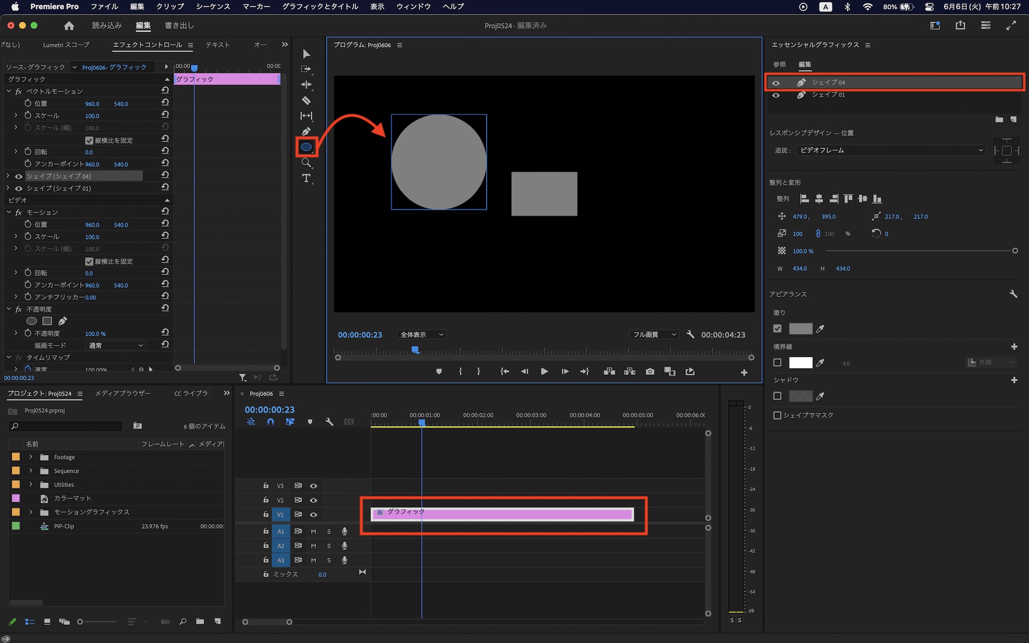Click Export Frame camera icon
Screen dimensions: 1029x643
[x=650, y=372]
